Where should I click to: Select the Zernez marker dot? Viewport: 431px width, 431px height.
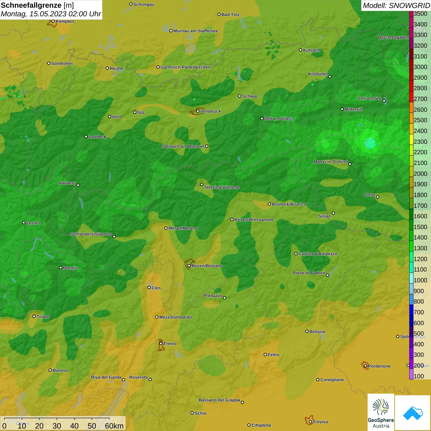click(24, 223)
